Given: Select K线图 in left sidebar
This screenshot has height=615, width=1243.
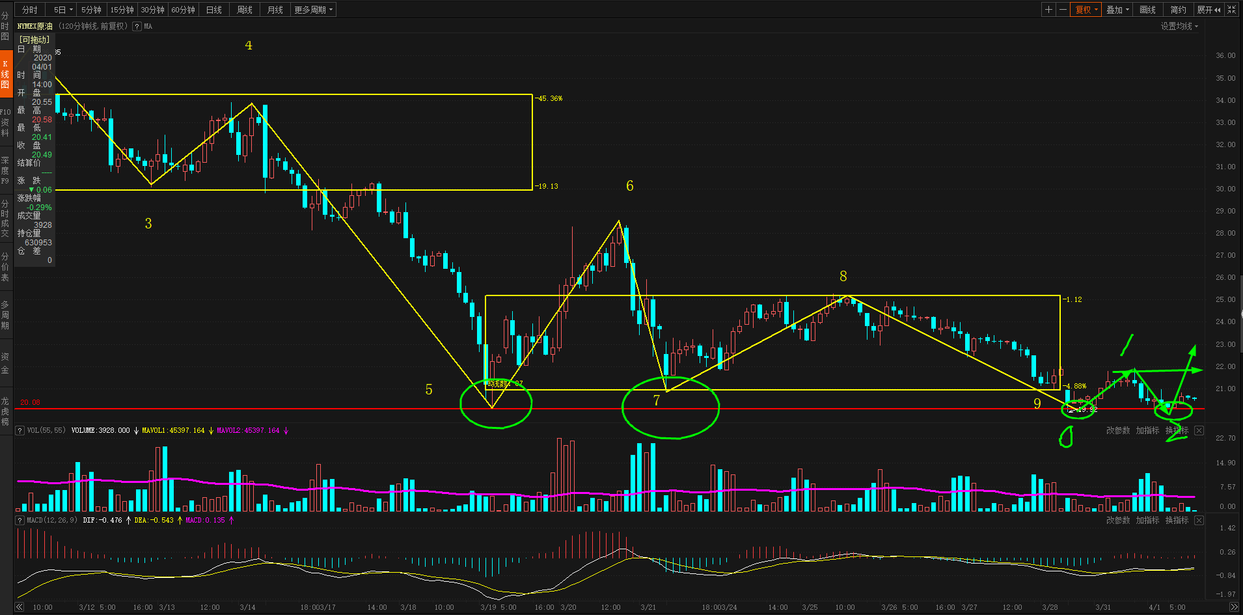Looking at the screenshot, I should [5, 74].
